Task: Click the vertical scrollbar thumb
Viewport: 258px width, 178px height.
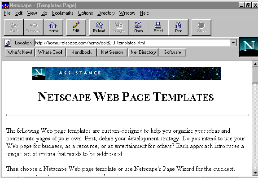Action: tap(255, 75)
